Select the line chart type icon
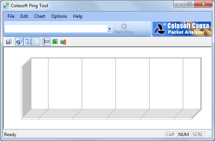Screen dimensions: 215x141 47,42
